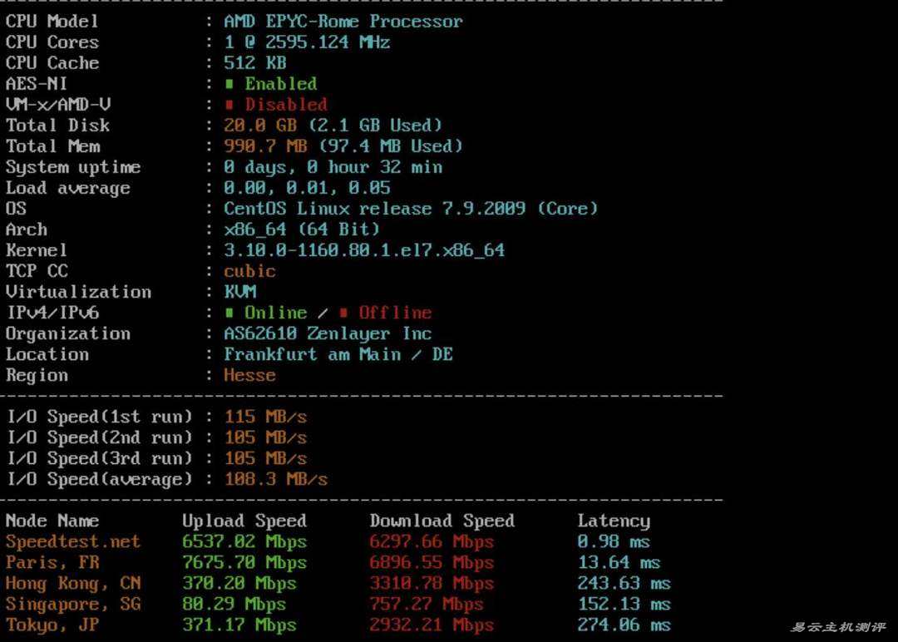This screenshot has height=642, width=898.
Task: Click the red square beside Offline
Action: tap(343, 313)
